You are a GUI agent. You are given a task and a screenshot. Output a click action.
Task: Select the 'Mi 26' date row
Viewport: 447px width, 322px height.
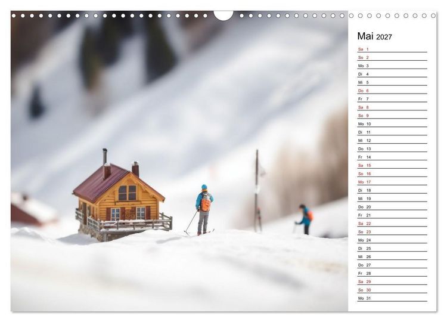pyautogui.click(x=392, y=256)
